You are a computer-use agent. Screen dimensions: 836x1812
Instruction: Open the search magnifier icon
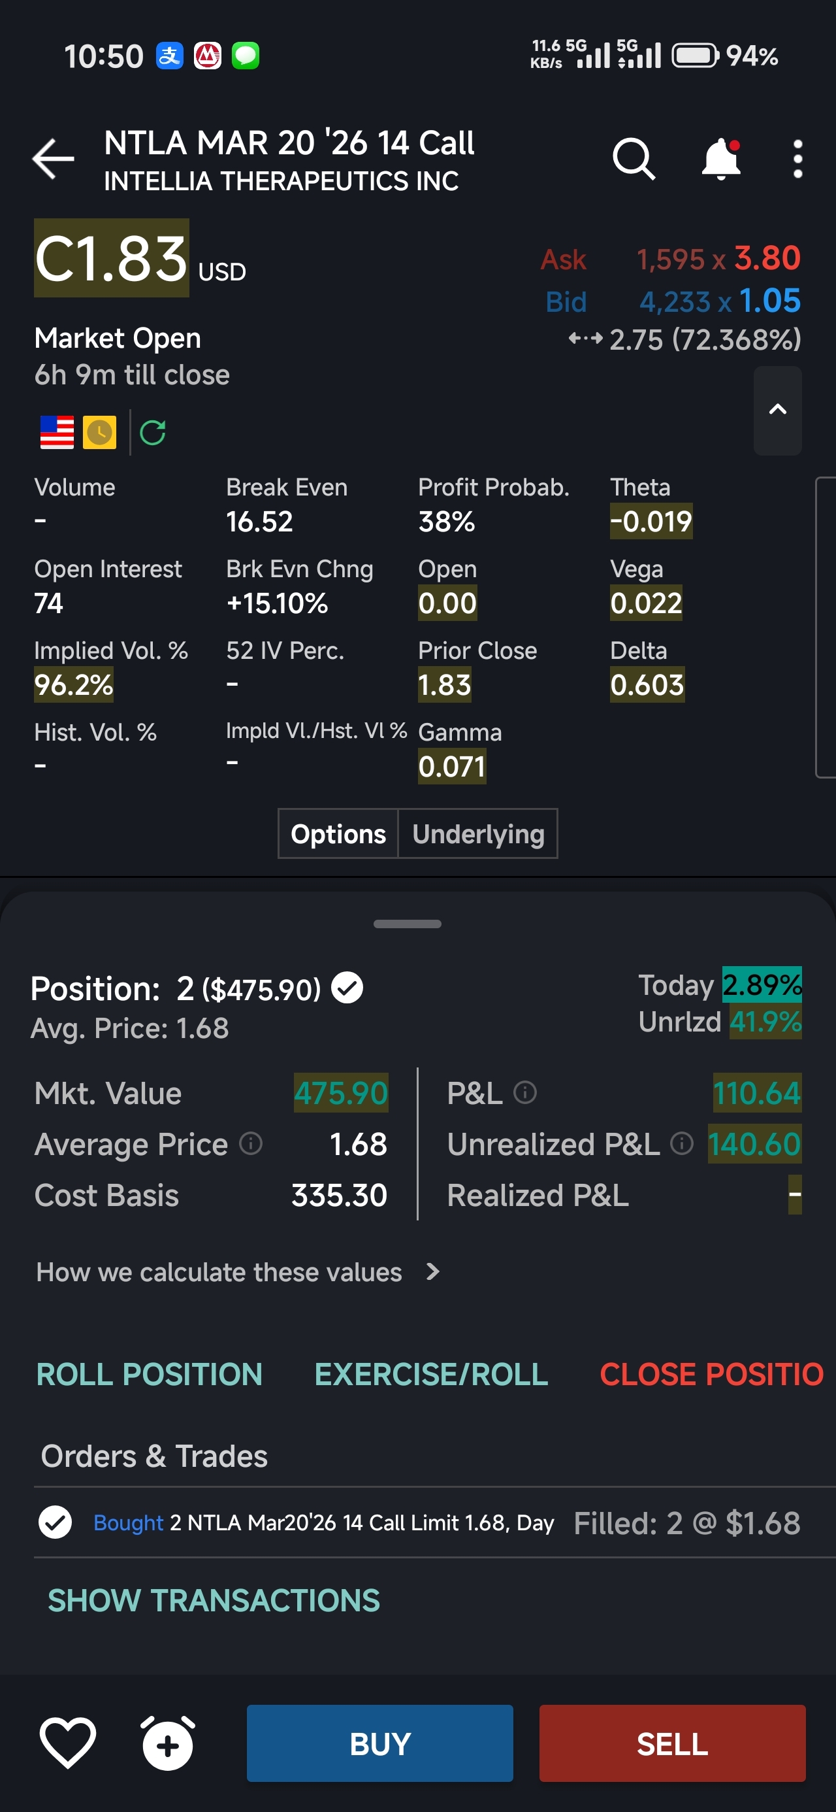coord(634,159)
